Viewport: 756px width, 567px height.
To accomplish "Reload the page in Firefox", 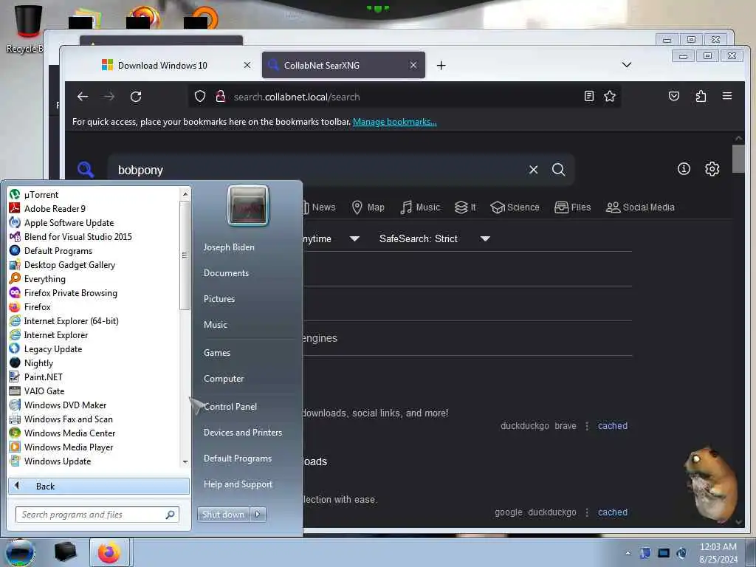I will (x=136, y=97).
